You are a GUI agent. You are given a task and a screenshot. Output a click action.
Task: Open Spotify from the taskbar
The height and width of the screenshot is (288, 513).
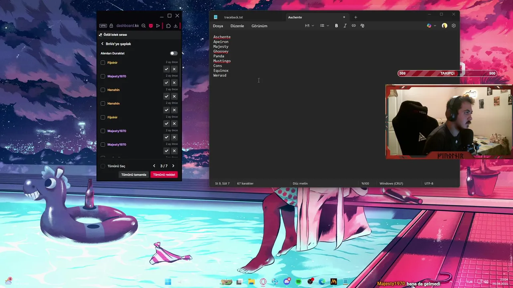(299, 282)
